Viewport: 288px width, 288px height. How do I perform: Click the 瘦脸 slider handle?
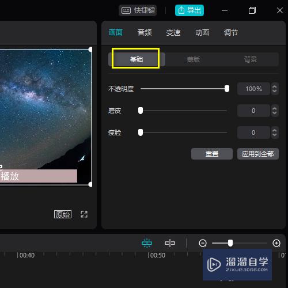(x=141, y=132)
